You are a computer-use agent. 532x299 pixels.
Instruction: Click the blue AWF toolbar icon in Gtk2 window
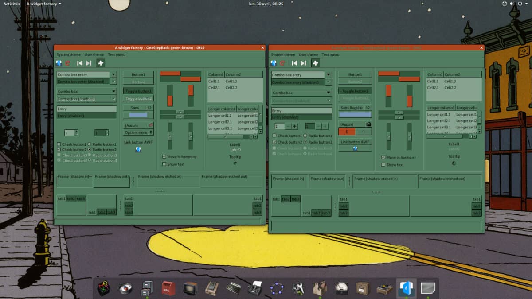(59, 62)
